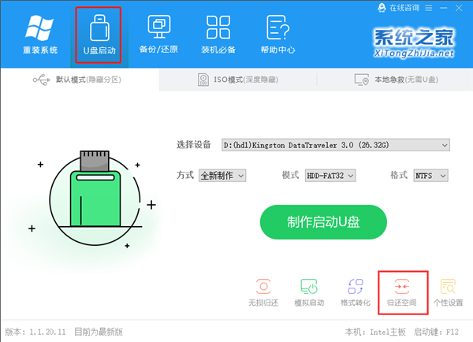Click the 无损归还 lossless restore icon
Viewport: 473px width, 342px height.
pos(263,293)
